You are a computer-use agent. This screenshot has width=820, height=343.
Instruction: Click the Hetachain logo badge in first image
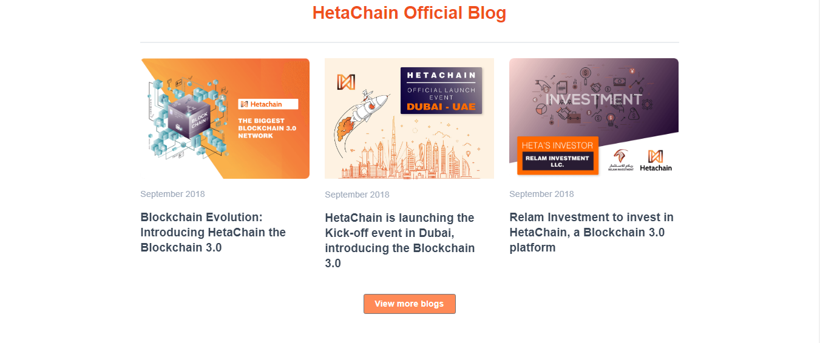click(268, 104)
